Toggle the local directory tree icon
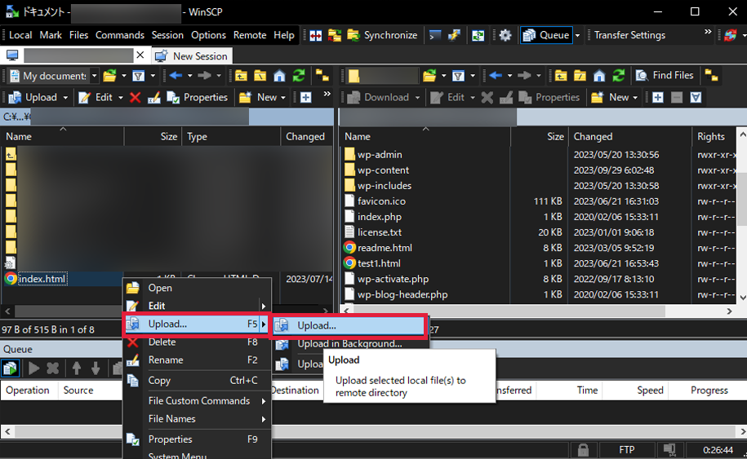Image resolution: width=747 pixels, height=459 pixels. coord(322,76)
